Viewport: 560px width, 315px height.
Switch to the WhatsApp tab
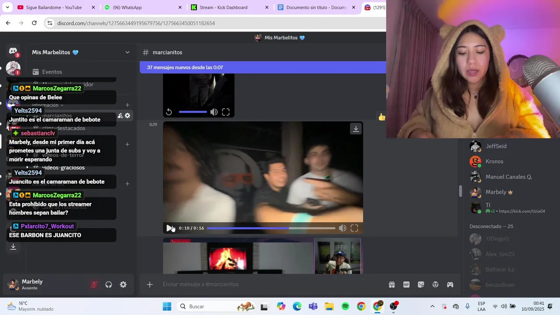[127, 7]
